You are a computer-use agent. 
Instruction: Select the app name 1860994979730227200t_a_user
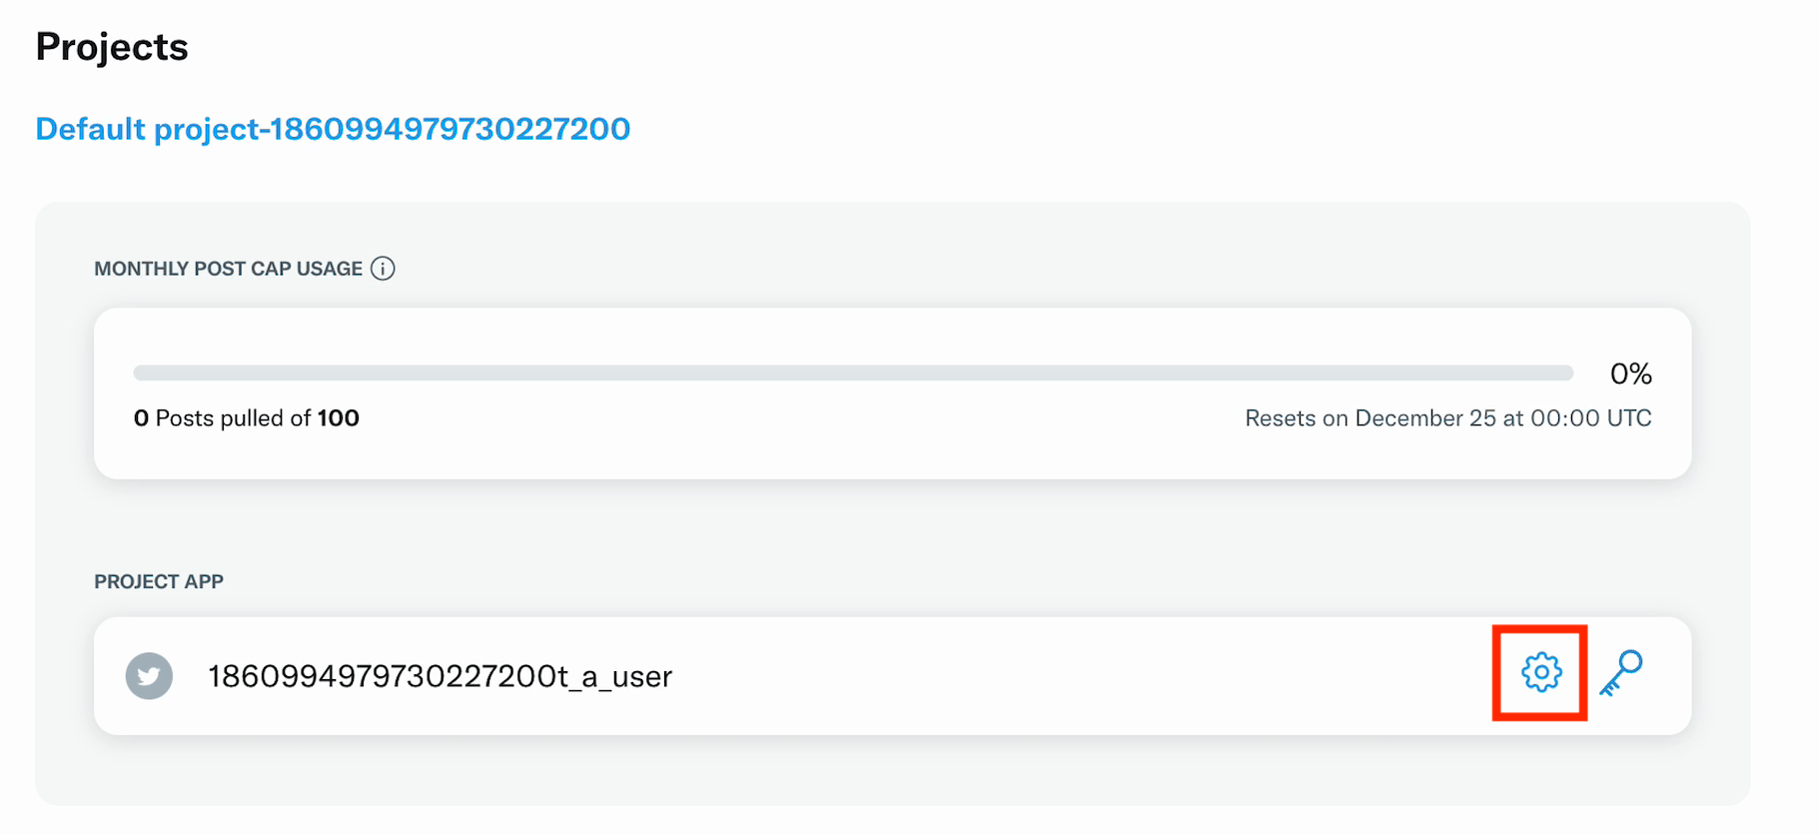[440, 676]
